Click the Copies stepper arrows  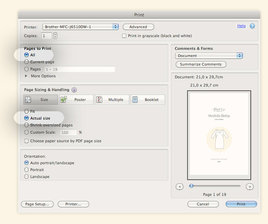[55, 36]
